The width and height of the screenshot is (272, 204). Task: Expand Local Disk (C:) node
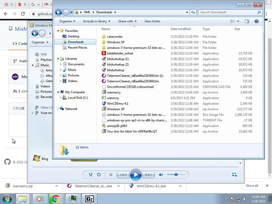point(61,98)
